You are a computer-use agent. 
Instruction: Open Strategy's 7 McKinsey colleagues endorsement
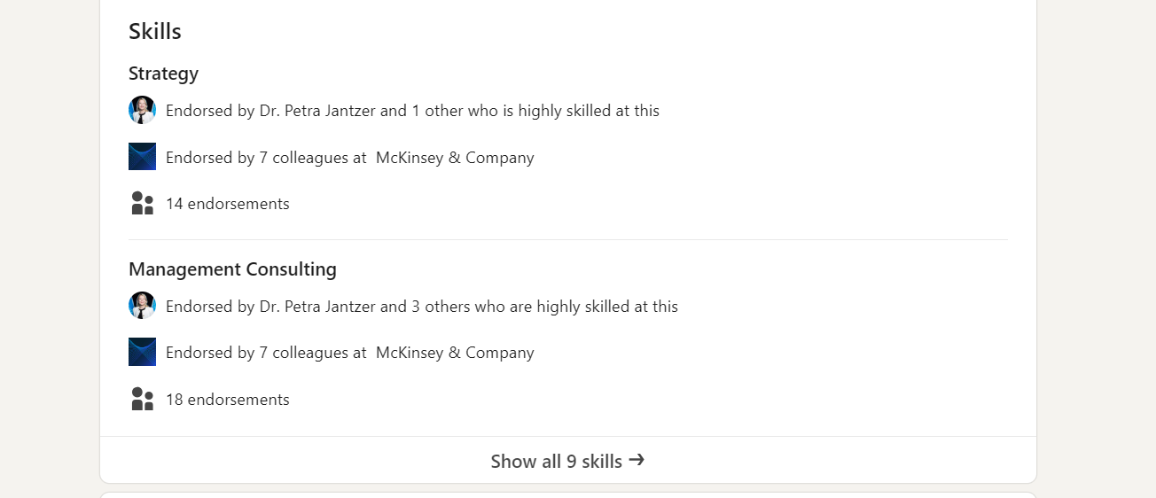point(349,158)
